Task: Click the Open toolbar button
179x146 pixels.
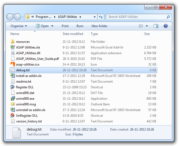Action: (x=42, y=26)
